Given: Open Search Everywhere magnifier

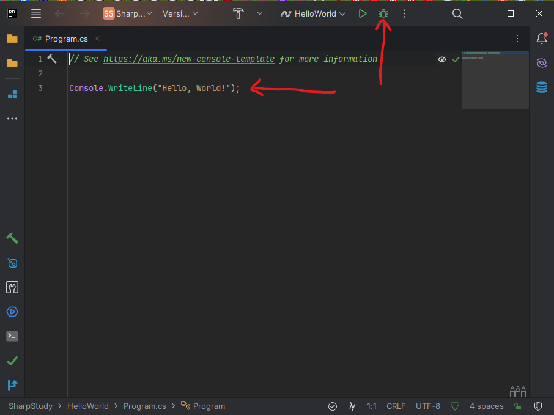Looking at the screenshot, I should tap(457, 14).
